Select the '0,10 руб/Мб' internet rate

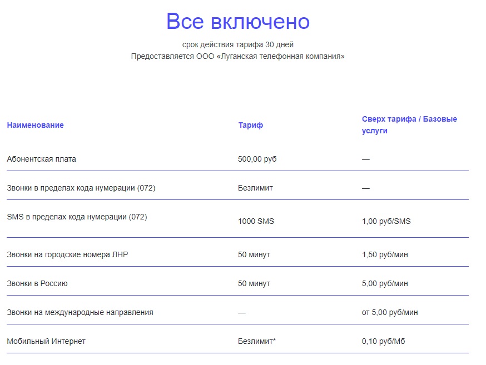coord(383,341)
